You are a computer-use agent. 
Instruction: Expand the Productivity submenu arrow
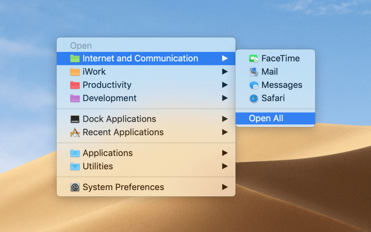(225, 85)
